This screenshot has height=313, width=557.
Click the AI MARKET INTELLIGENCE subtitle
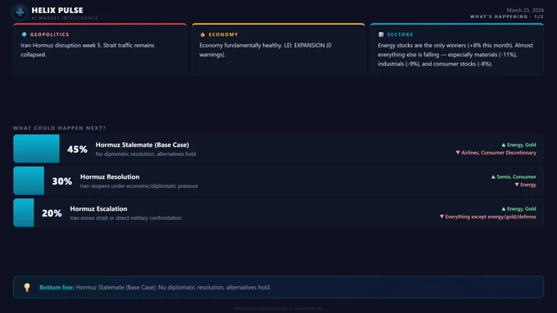[64, 18]
